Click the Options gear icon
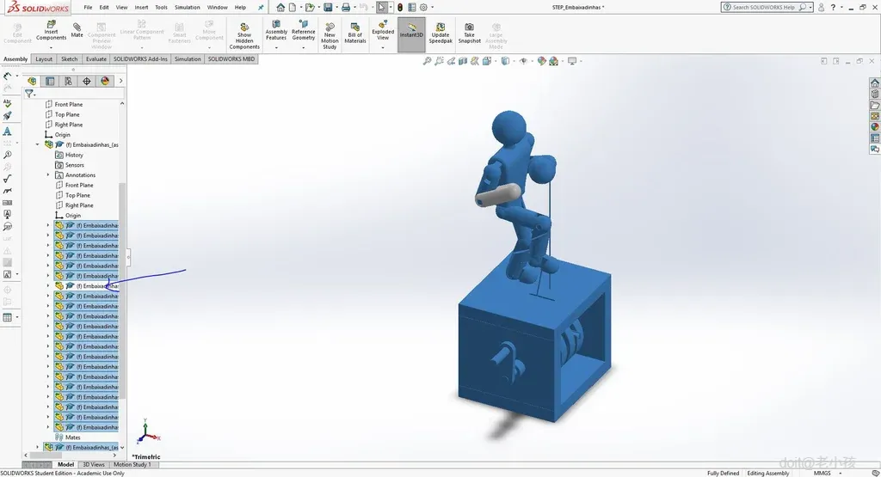Viewport: 881px width, 477px height. [423, 7]
